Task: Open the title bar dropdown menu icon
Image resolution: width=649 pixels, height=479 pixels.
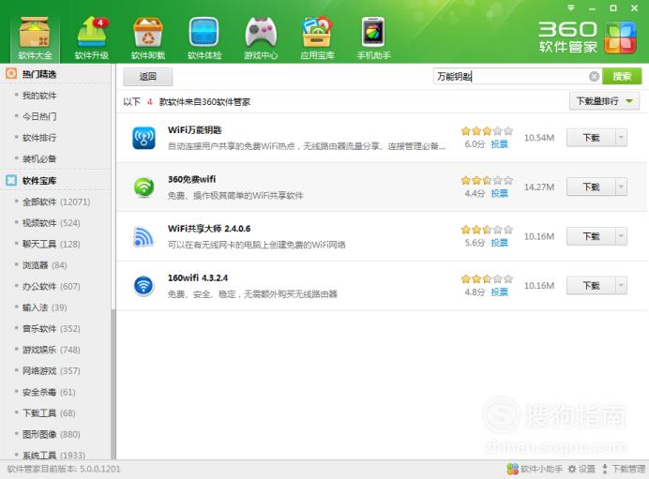Action: tap(571, 7)
